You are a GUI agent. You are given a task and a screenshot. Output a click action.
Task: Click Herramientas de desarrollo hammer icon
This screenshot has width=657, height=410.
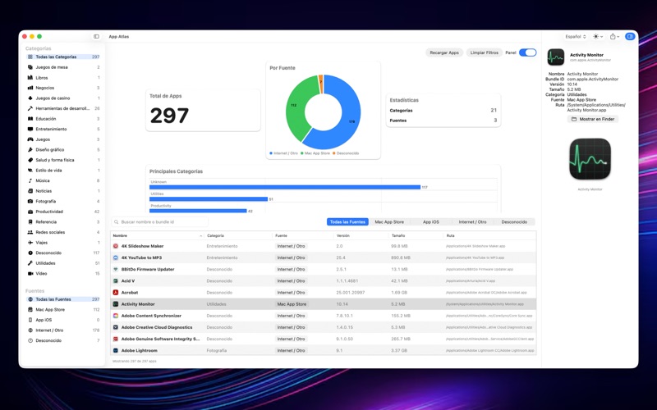30,108
